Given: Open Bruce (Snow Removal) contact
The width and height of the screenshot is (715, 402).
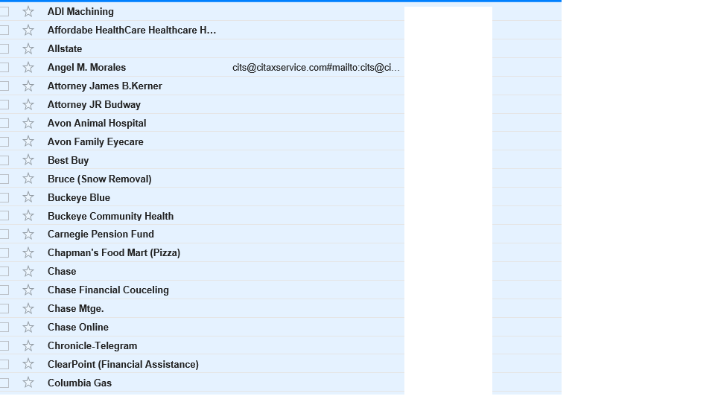Looking at the screenshot, I should tap(99, 179).
